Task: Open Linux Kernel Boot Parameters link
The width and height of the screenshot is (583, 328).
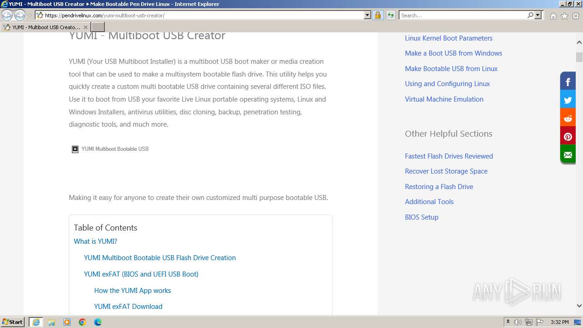Action: [449, 38]
